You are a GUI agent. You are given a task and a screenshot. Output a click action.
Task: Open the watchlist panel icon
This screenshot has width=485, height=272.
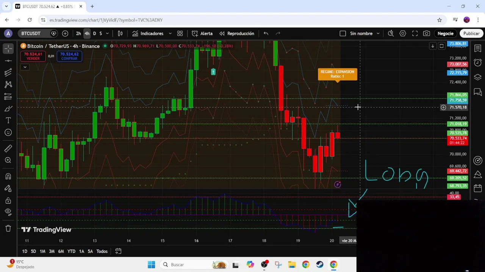[x=478, y=48]
